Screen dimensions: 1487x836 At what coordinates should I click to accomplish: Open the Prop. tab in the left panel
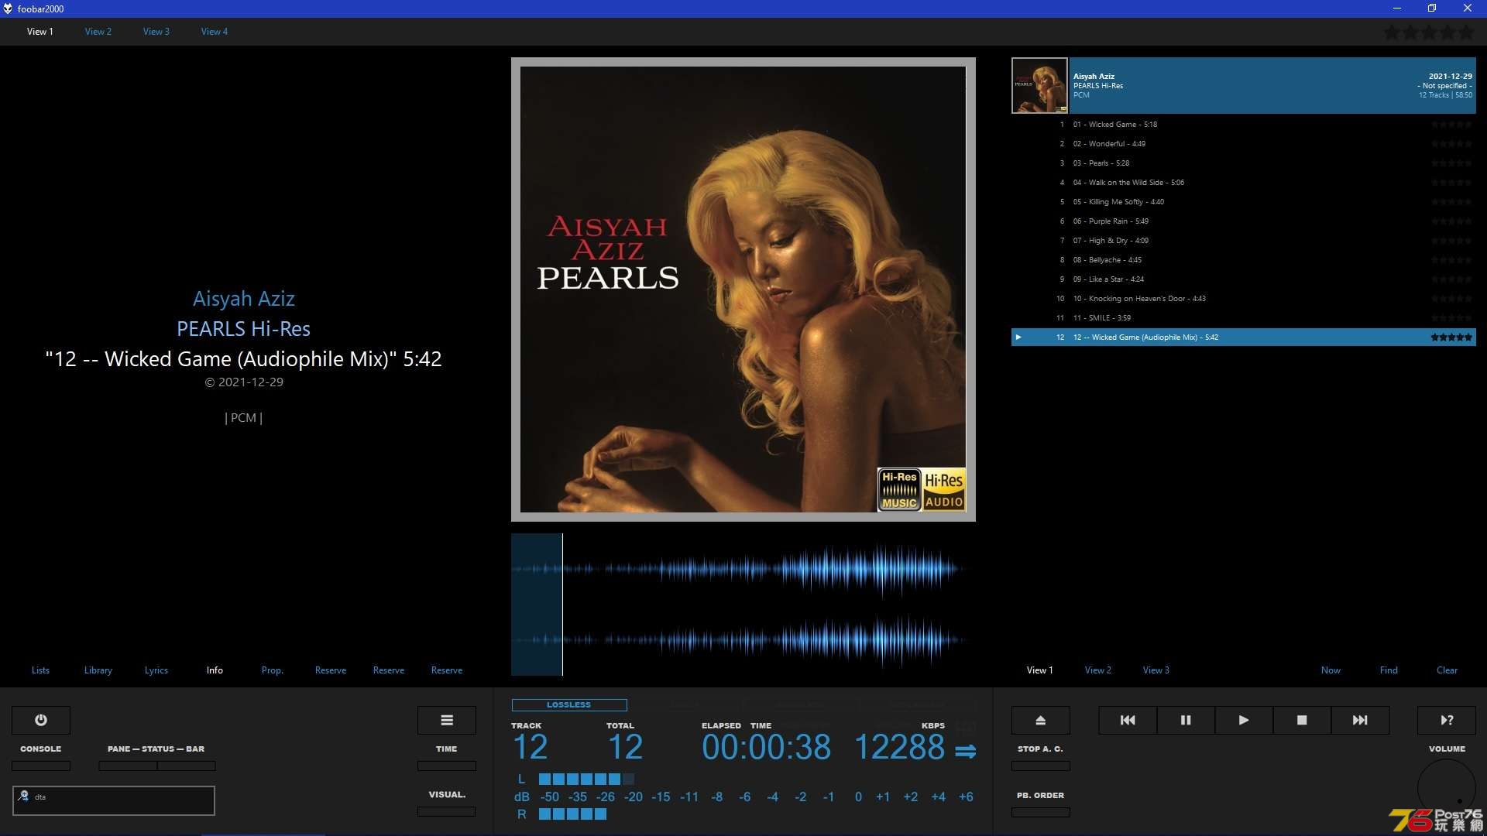[x=273, y=670]
